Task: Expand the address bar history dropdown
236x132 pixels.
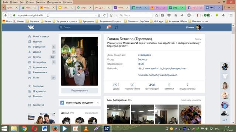Action: pyautogui.click(x=96, y=15)
